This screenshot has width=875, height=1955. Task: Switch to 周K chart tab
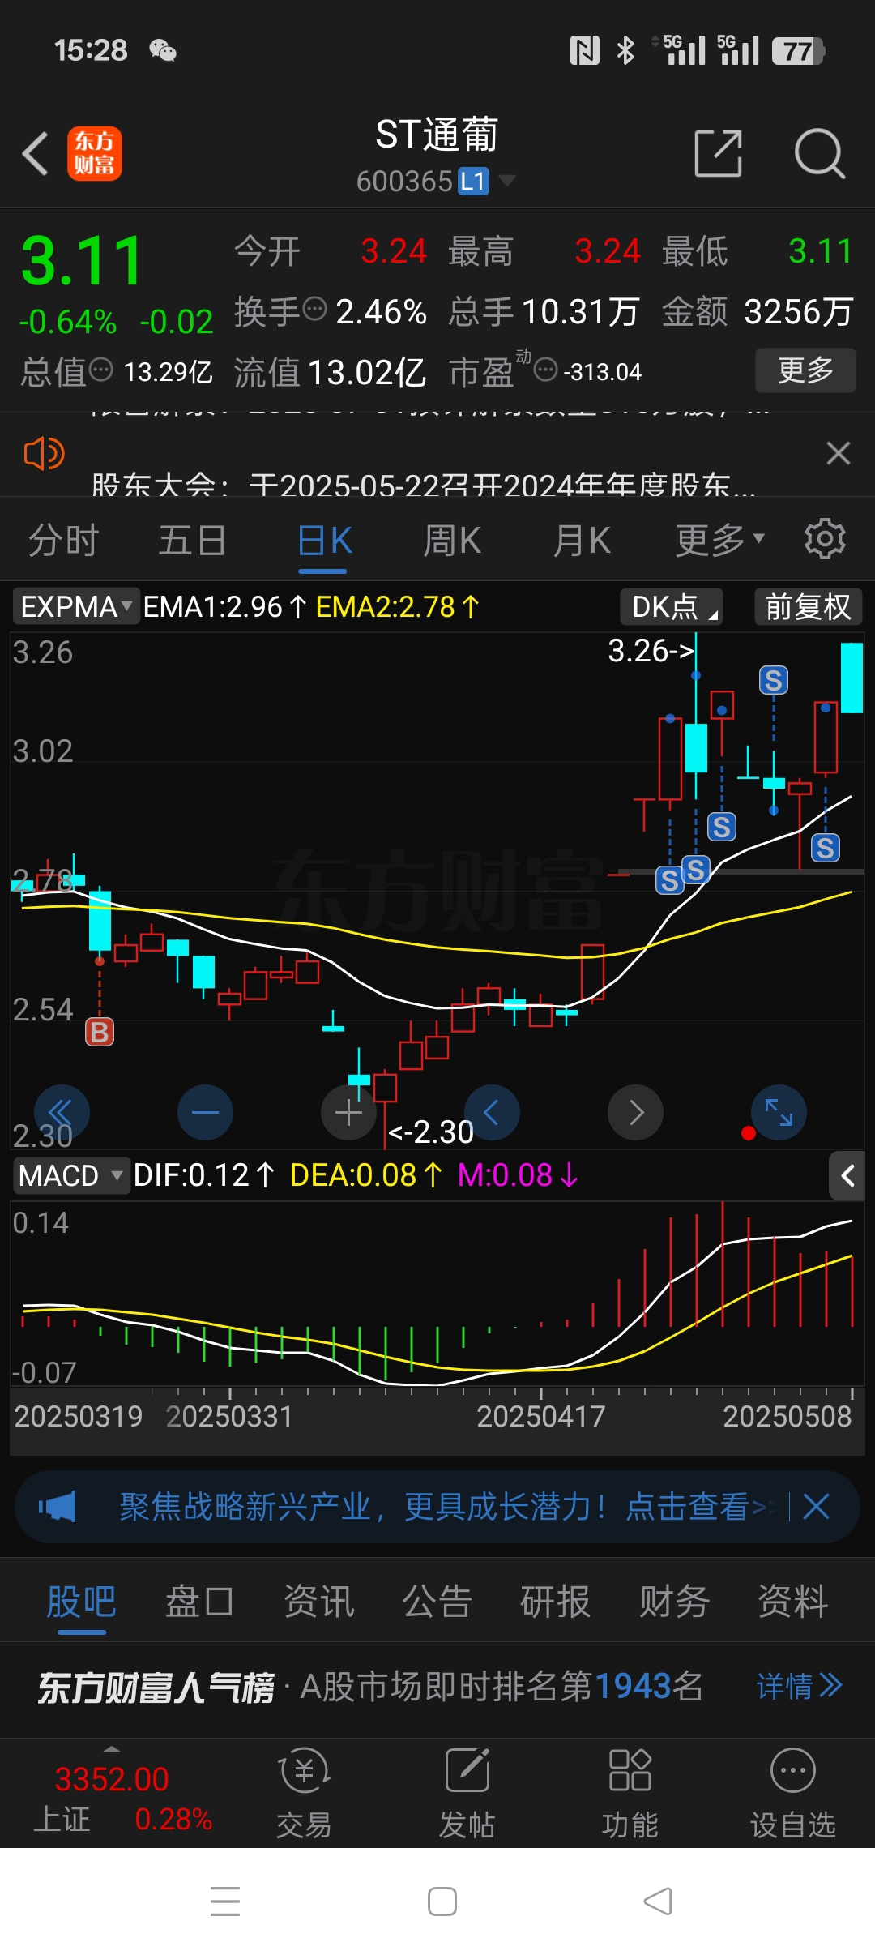(x=452, y=540)
